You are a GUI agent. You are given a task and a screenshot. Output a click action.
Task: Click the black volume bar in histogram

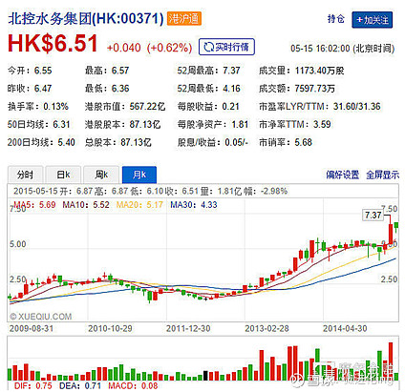click(x=205, y=376)
